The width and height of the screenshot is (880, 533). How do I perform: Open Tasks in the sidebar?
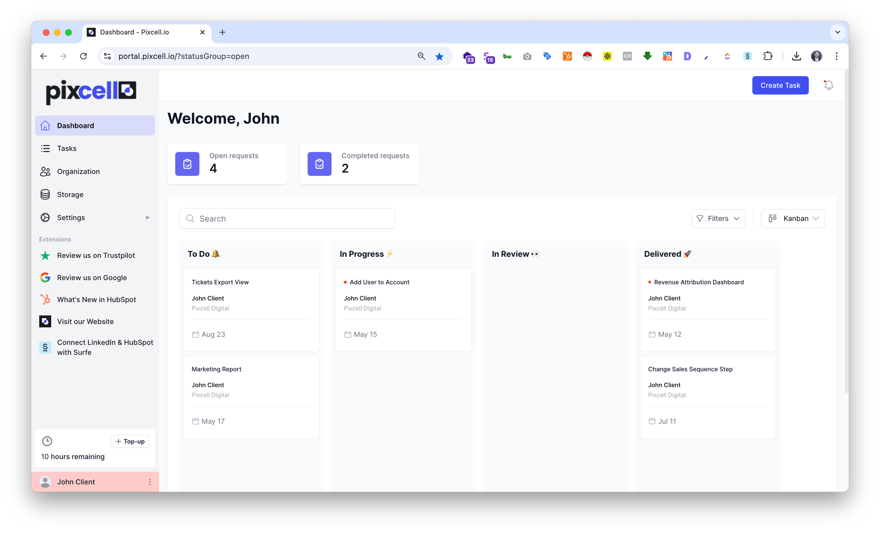click(x=95, y=149)
